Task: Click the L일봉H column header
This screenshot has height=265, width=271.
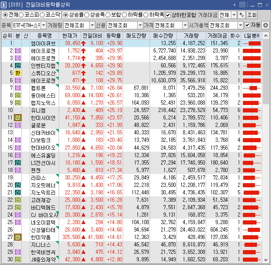Action: 252,36
